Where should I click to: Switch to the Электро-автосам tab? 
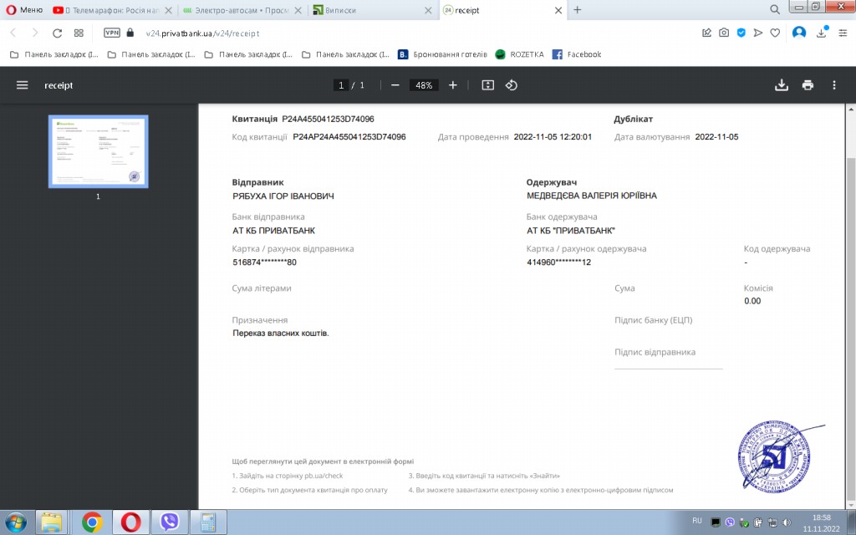tap(242, 10)
